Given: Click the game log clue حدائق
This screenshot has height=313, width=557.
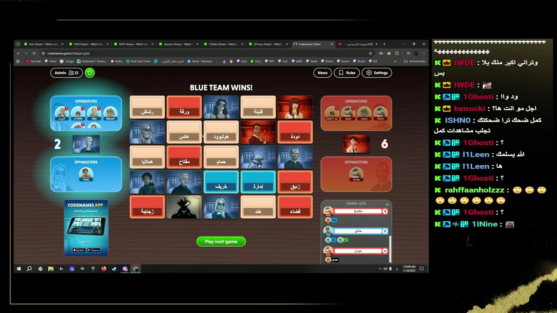Looking at the screenshot, I should pos(358,231).
